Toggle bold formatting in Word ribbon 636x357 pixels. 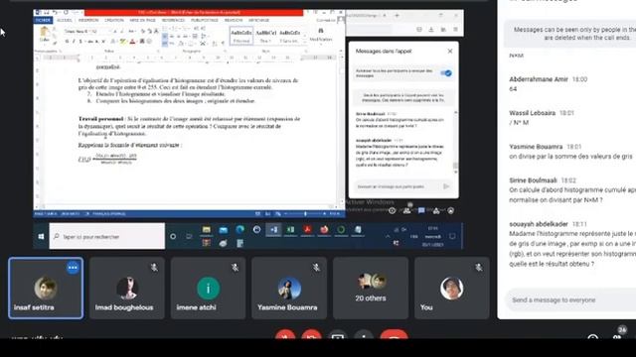click(67, 42)
